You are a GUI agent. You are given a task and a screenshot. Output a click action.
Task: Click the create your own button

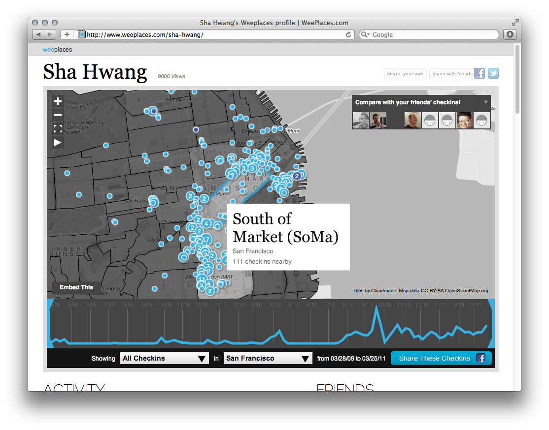(x=405, y=73)
